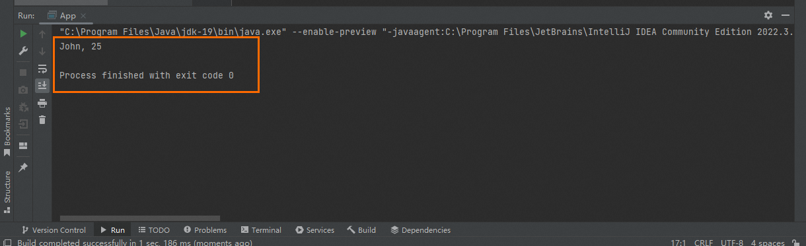The width and height of the screenshot is (806, 246).
Task: Open the Version Control tool window
Action: pos(54,230)
